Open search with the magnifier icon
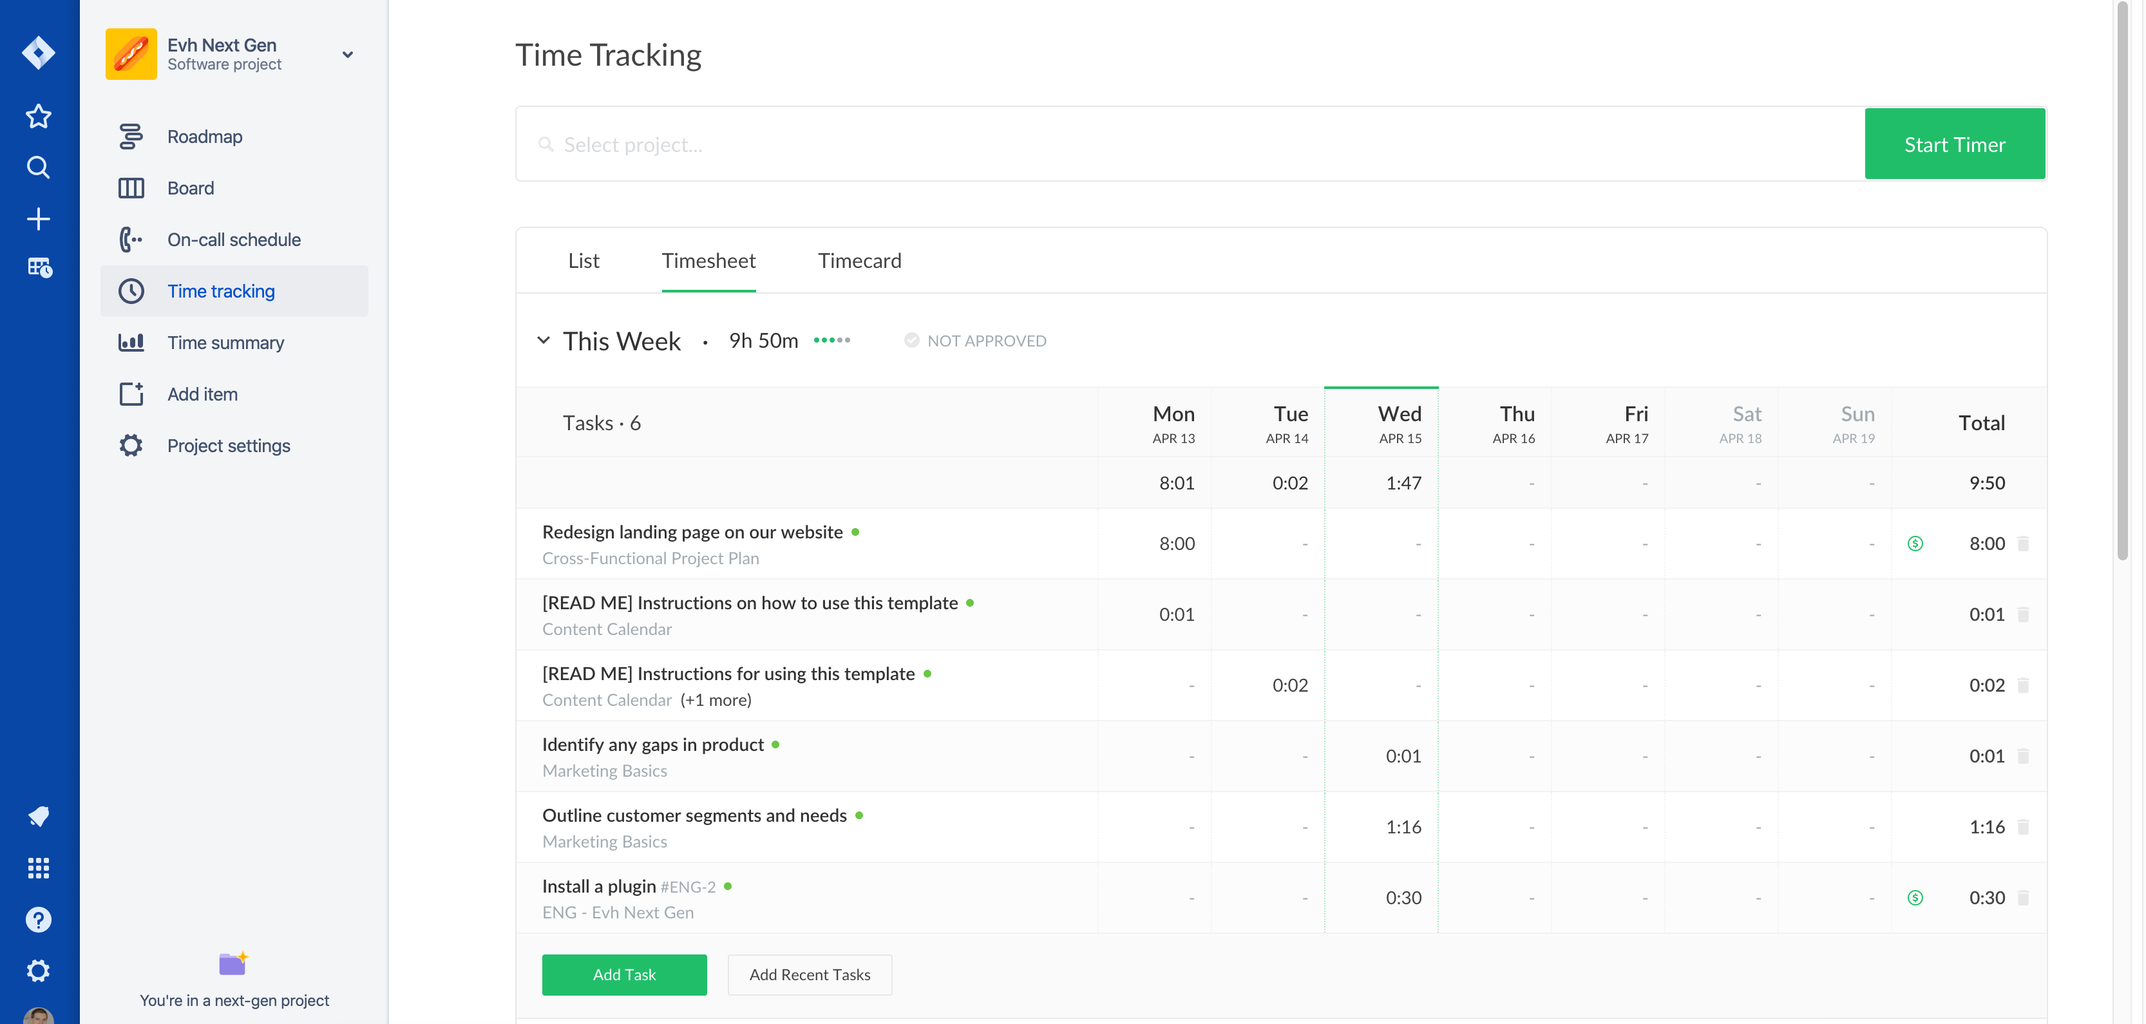Image resolution: width=2146 pixels, height=1024 pixels. (39, 167)
